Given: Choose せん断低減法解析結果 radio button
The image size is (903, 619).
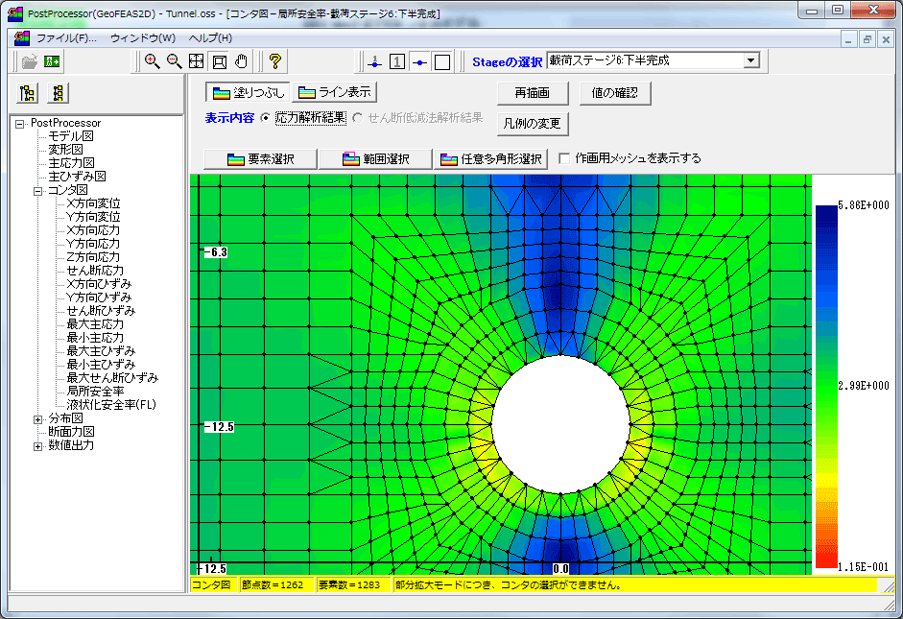Looking at the screenshot, I should pos(357,118).
